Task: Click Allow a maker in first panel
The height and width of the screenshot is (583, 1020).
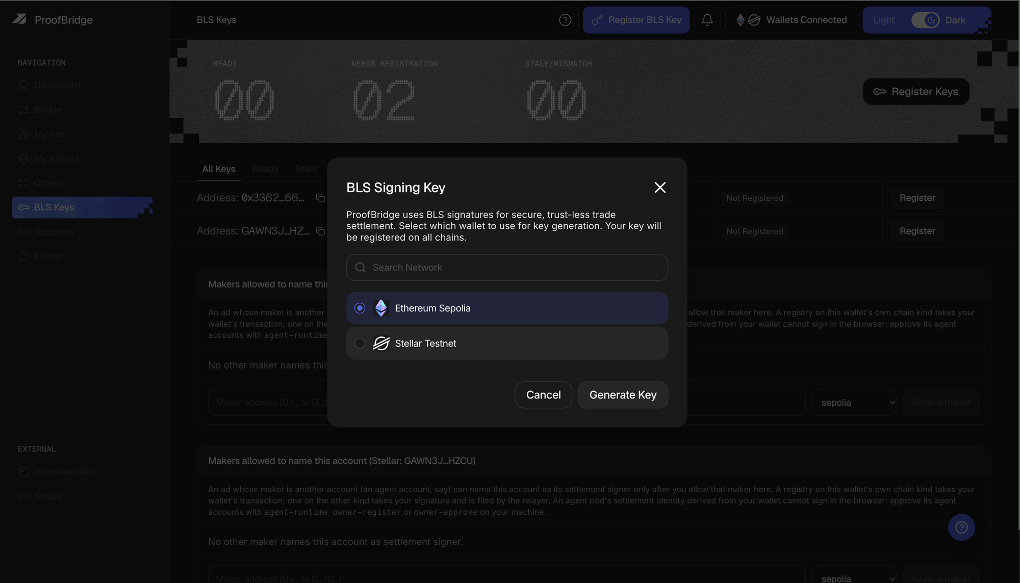Action: [x=941, y=403]
